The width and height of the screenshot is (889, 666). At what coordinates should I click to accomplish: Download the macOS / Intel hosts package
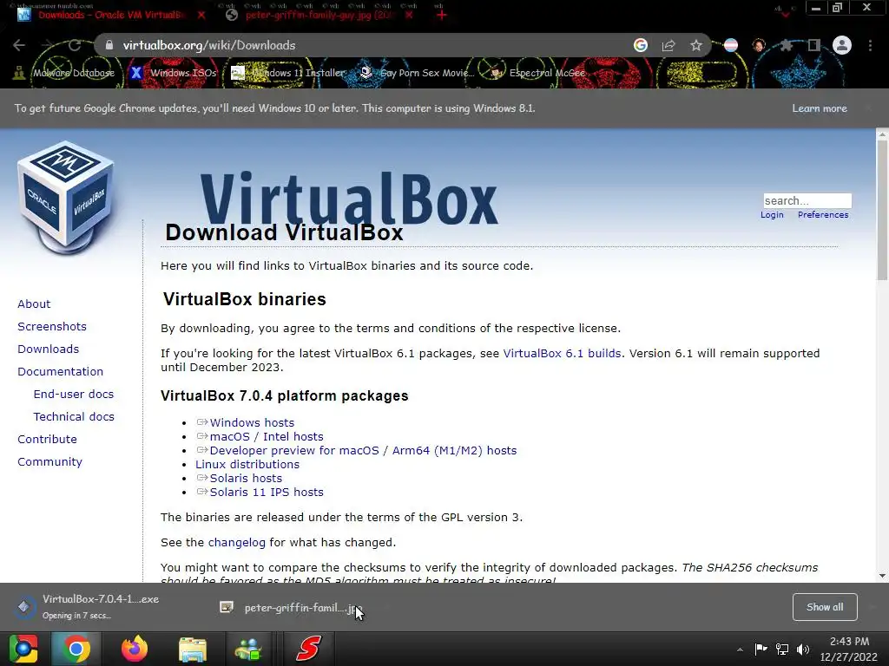(x=267, y=437)
